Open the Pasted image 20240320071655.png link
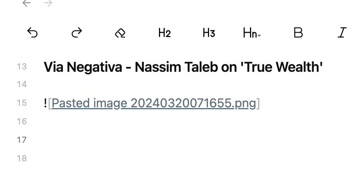358x176 pixels. click(x=154, y=103)
